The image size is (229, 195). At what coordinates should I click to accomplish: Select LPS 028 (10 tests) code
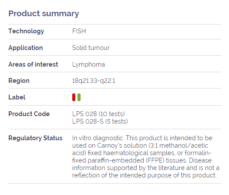click(99, 114)
